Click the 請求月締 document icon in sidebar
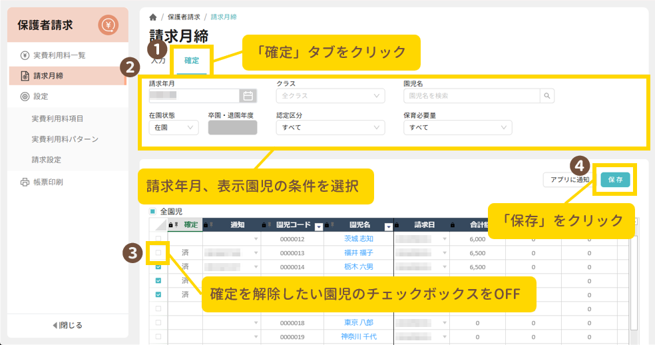 (25, 75)
